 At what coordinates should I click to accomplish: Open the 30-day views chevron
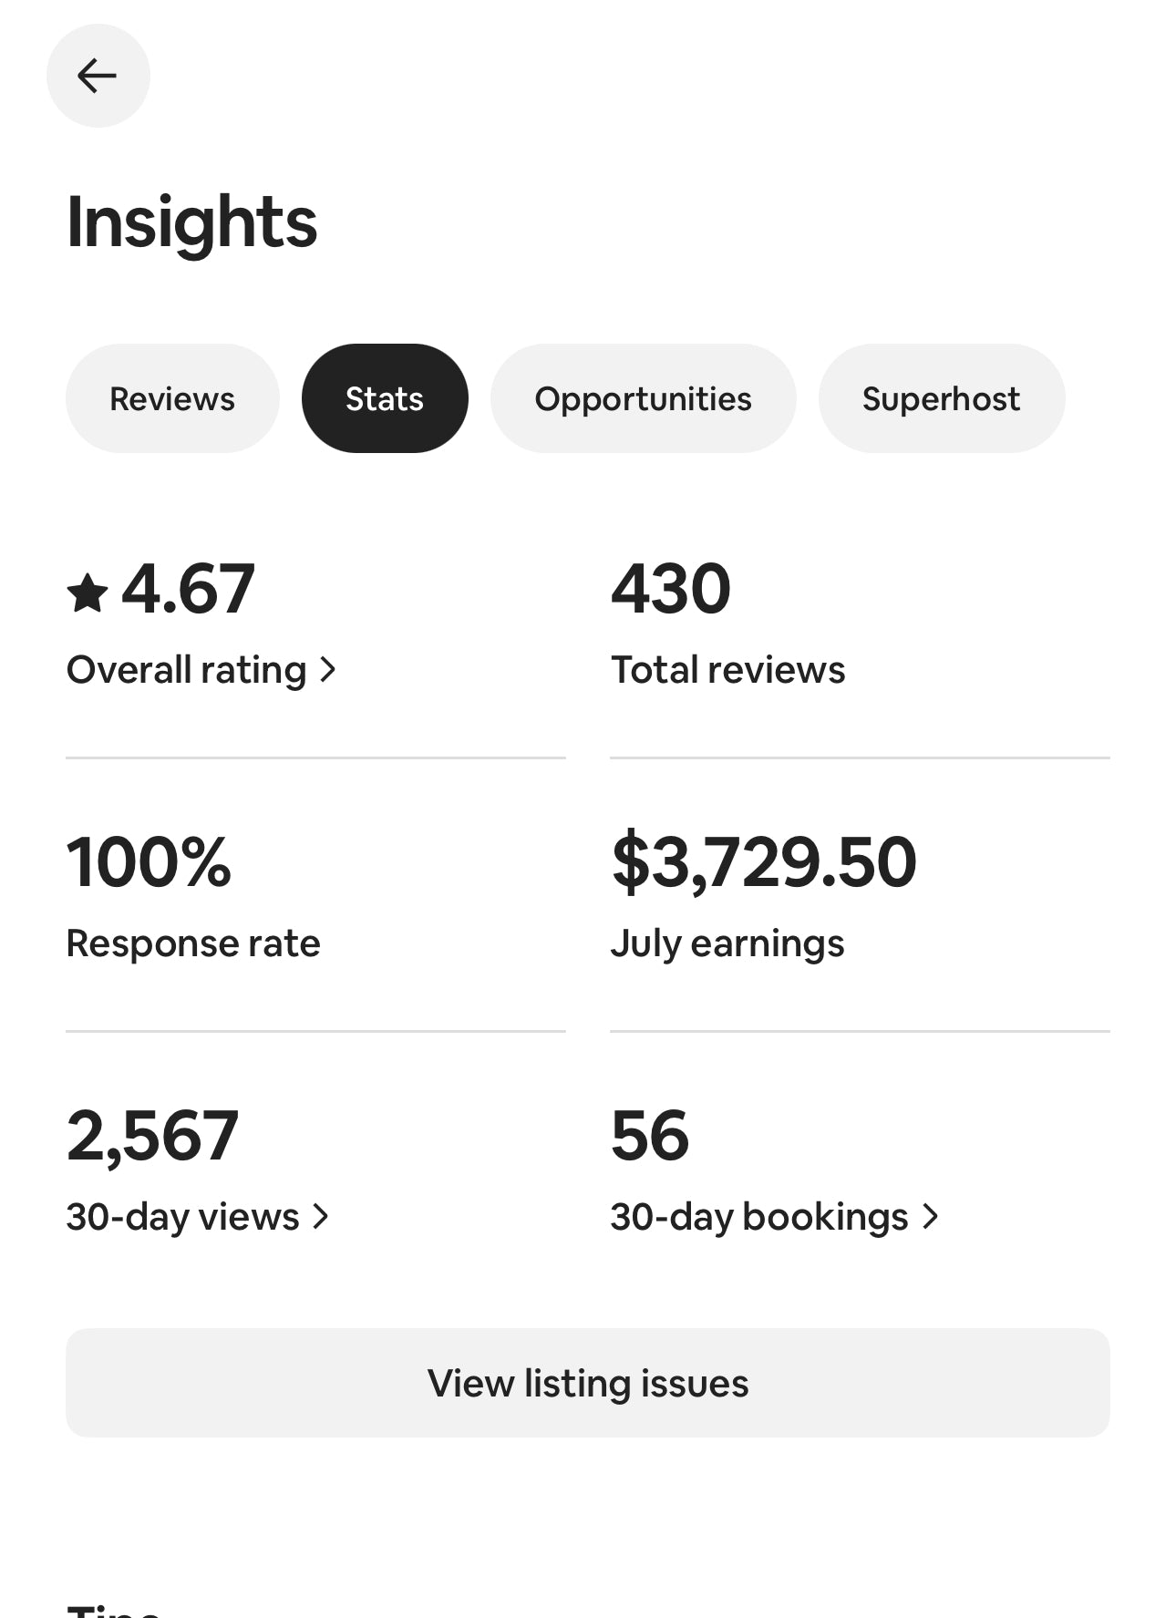(x=320, y=1216)
